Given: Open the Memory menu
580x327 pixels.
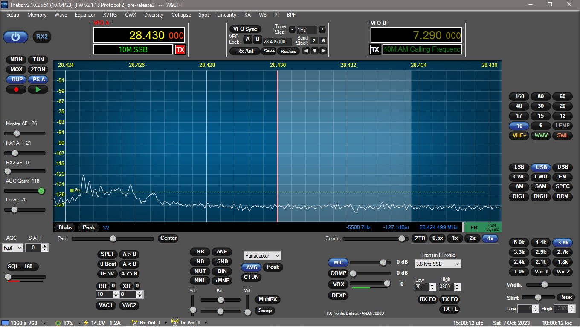Looking at the screenshot, I should (37, 15).
